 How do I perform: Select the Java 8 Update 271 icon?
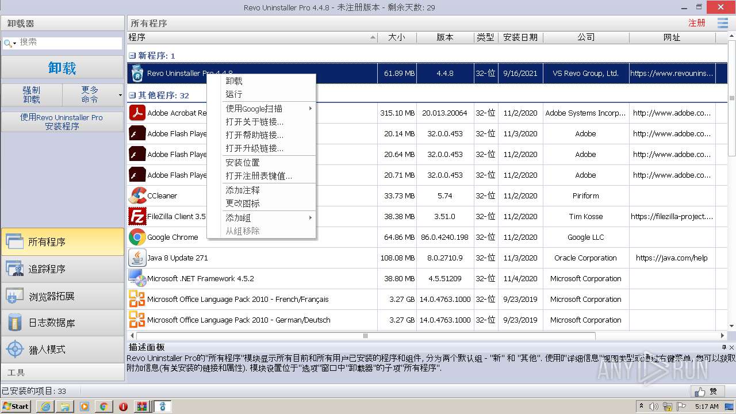[137, 258]
